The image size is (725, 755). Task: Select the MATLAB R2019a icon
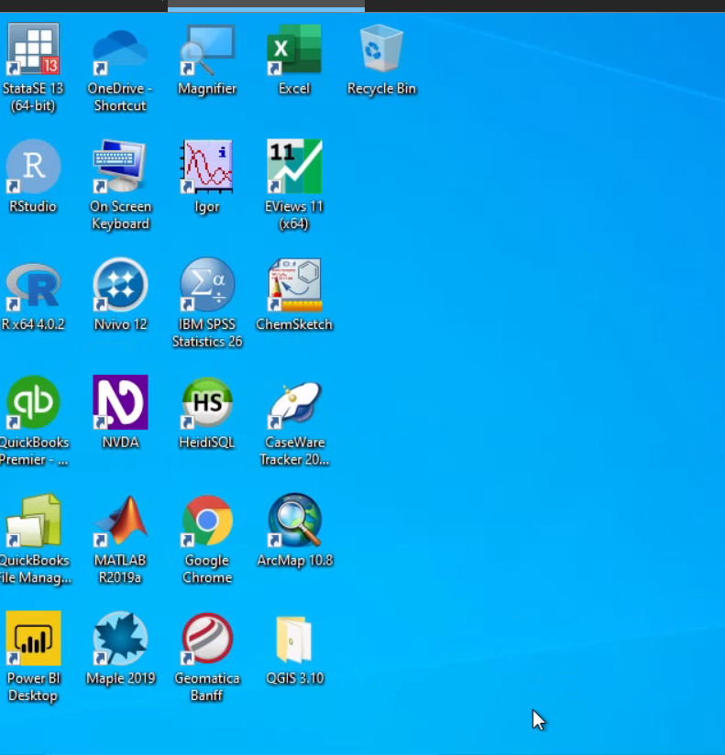[120, 520]
